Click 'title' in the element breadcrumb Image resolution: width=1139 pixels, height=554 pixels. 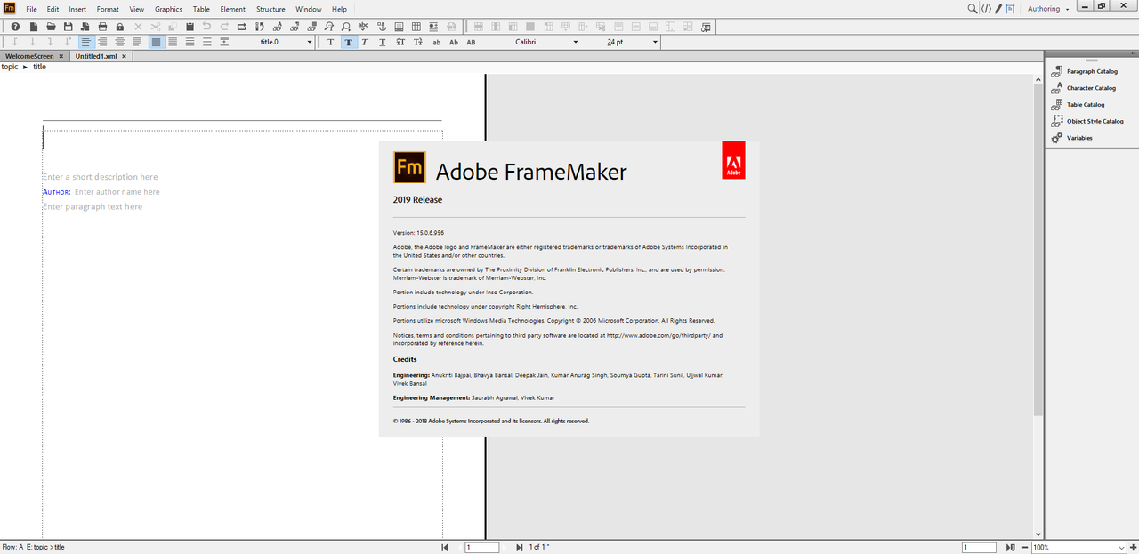coord(40,67)
